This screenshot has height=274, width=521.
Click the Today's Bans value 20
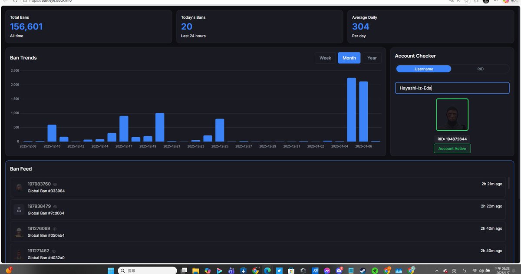point(187,27)
